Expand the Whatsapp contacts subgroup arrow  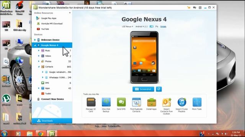point(42,77)
